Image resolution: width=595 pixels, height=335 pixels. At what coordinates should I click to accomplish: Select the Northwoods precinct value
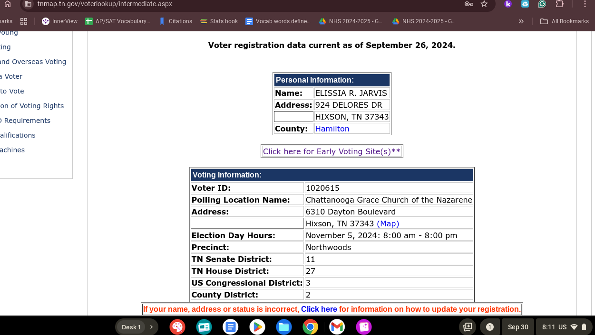(x=328, y=247)
